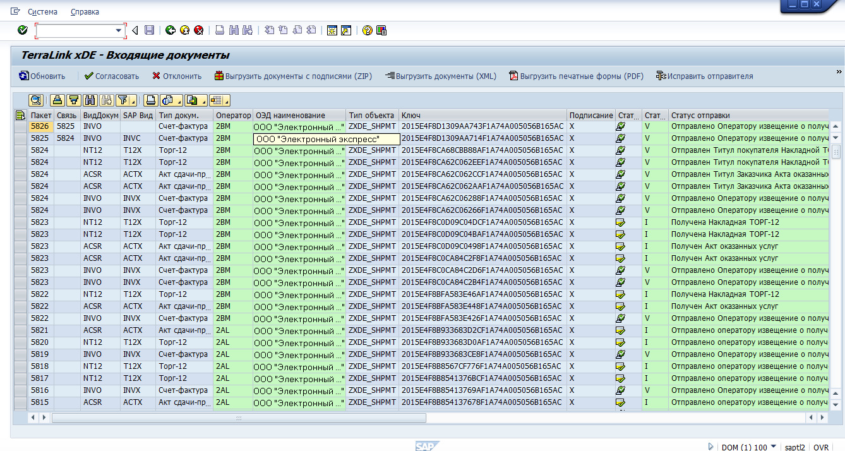
Task: Click the ОЭД наименование column header
Action: (299, 115)
